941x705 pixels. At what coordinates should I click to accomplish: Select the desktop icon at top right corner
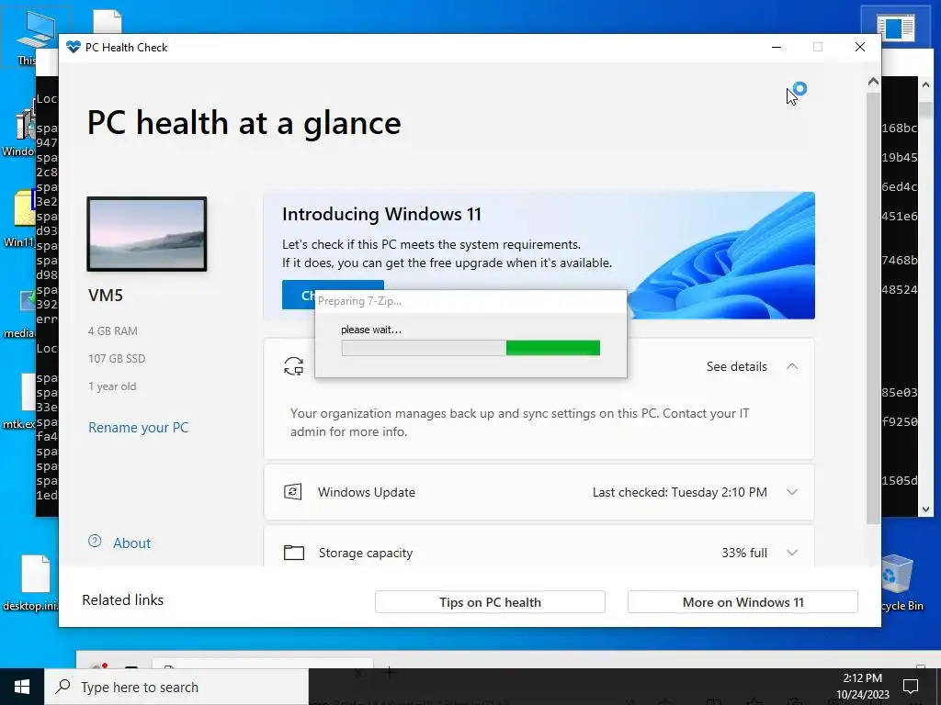[895, 28]
